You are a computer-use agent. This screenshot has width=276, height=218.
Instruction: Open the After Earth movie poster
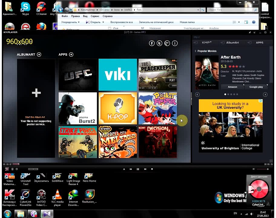tap(207, 72)
